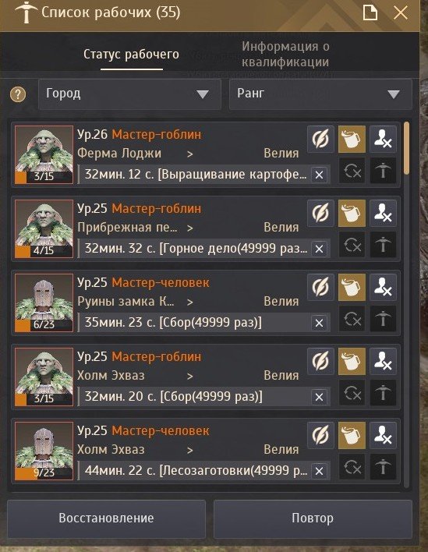
Task: Cancel the Выращивание картофе... task with X
Action: click(x=319, y=175)
